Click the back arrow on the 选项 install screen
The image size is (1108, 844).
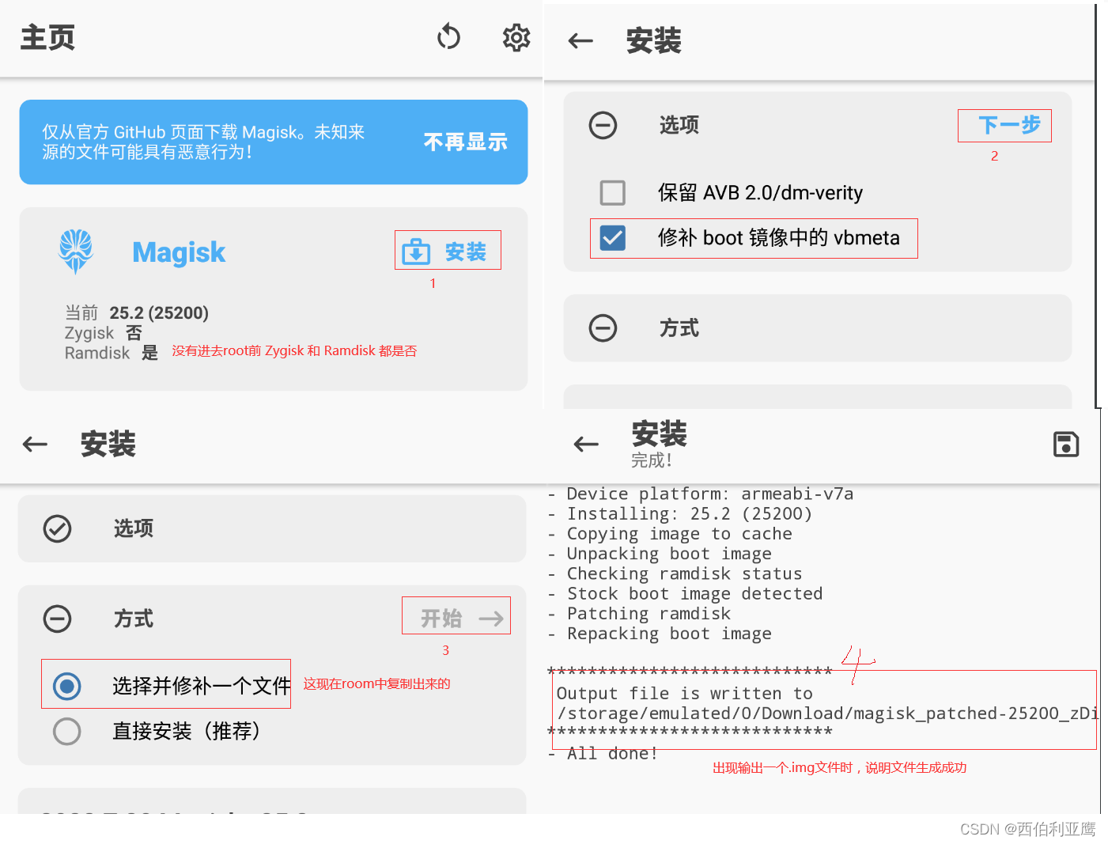(x=580, y=41)
